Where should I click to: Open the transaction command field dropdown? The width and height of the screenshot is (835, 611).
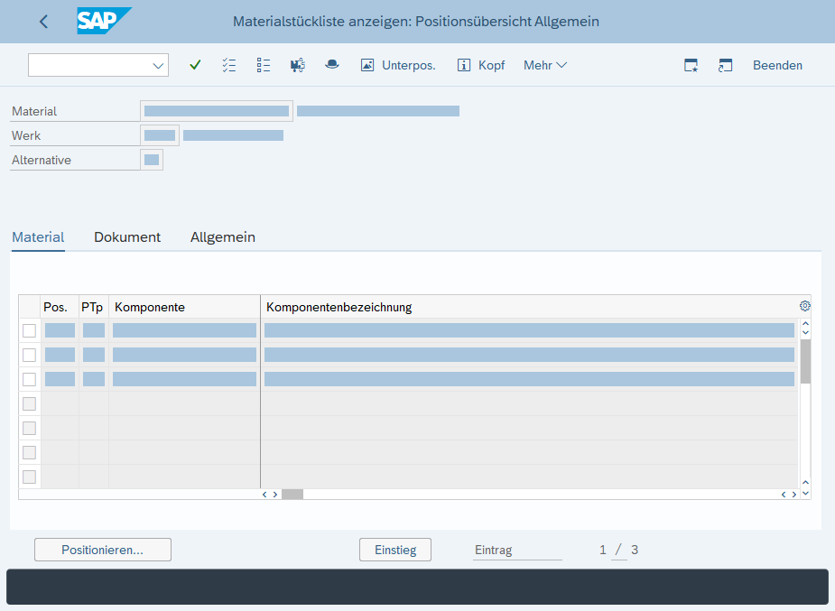tap(159, 65)
